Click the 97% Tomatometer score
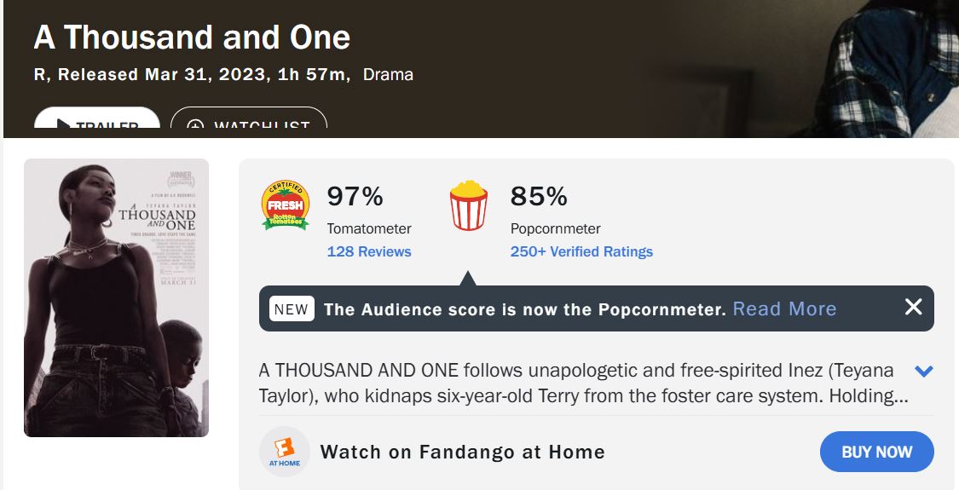The height and width of the screenshot is (490, 959). (x=355, y=197)
